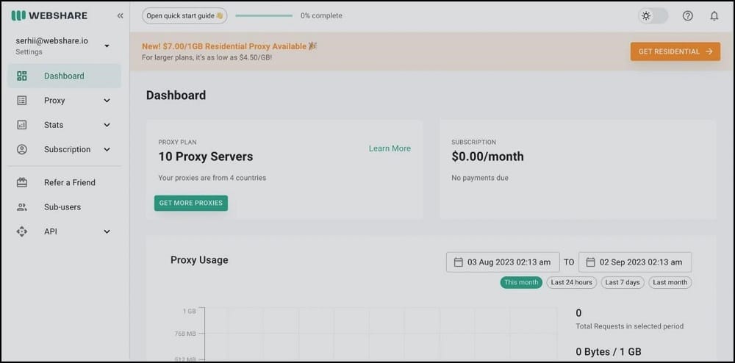Viewport: 735px width, 363px height.
Task: Select the Last month filter
Action: (670, 282)
